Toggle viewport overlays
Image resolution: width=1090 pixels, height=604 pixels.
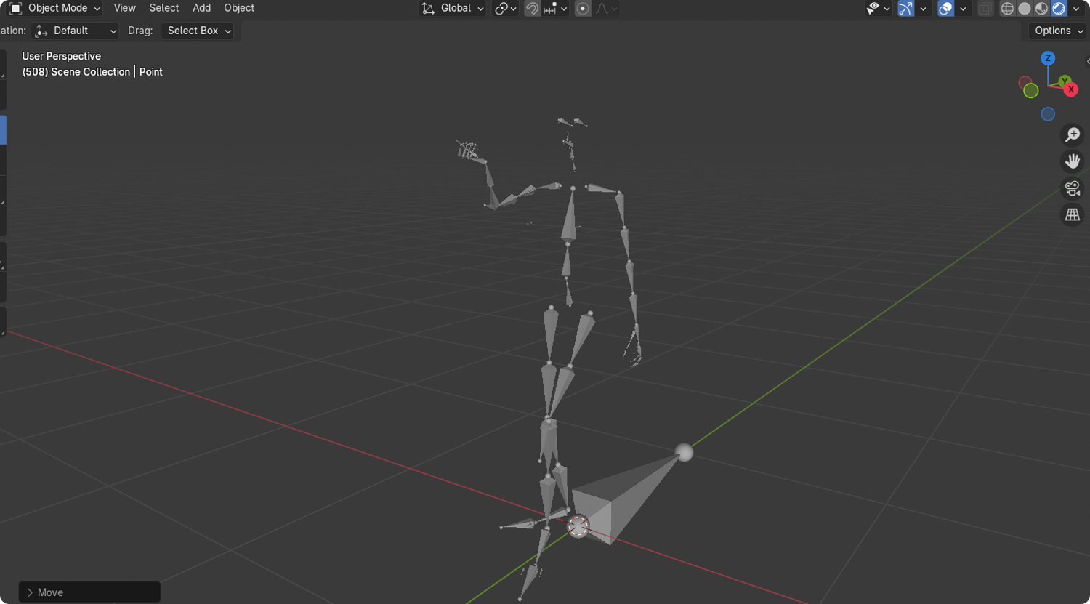click(x=945, y=9)
